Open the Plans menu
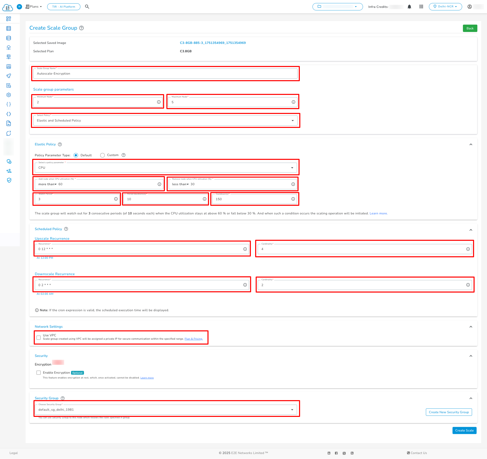 tap(33, 7)
